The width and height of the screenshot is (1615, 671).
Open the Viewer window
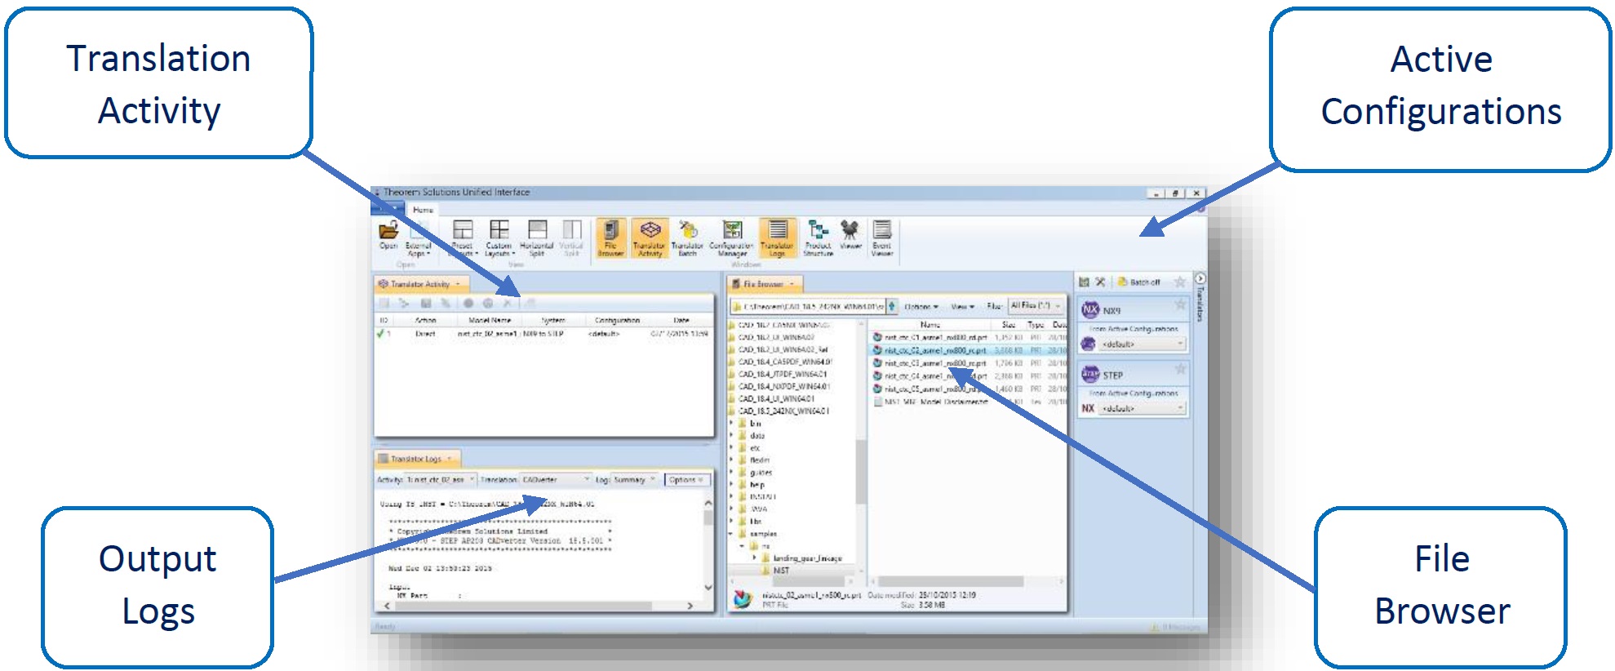[x=850, y=234]
